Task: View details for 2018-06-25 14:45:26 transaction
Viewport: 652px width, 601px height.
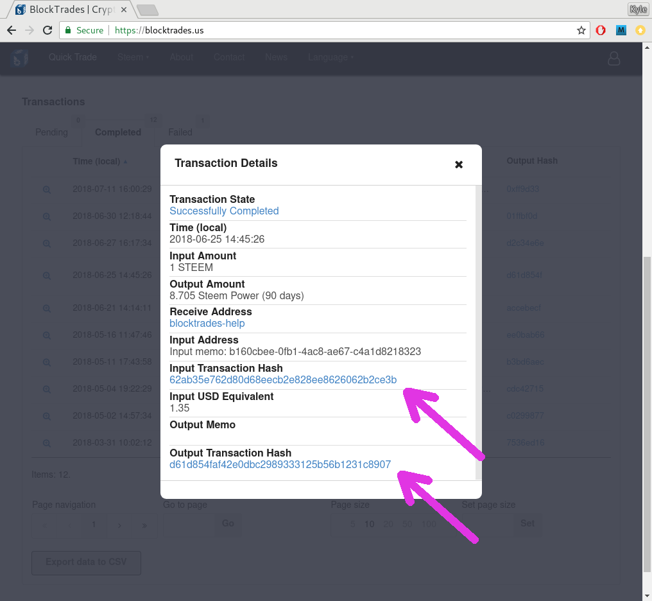Action: tap(47, 275)
